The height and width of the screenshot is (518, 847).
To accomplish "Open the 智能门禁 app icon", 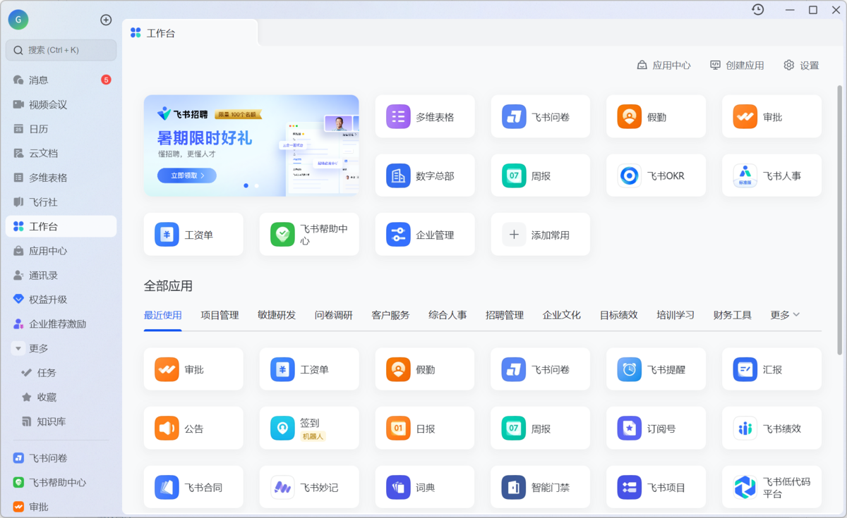I will [514, 487].
